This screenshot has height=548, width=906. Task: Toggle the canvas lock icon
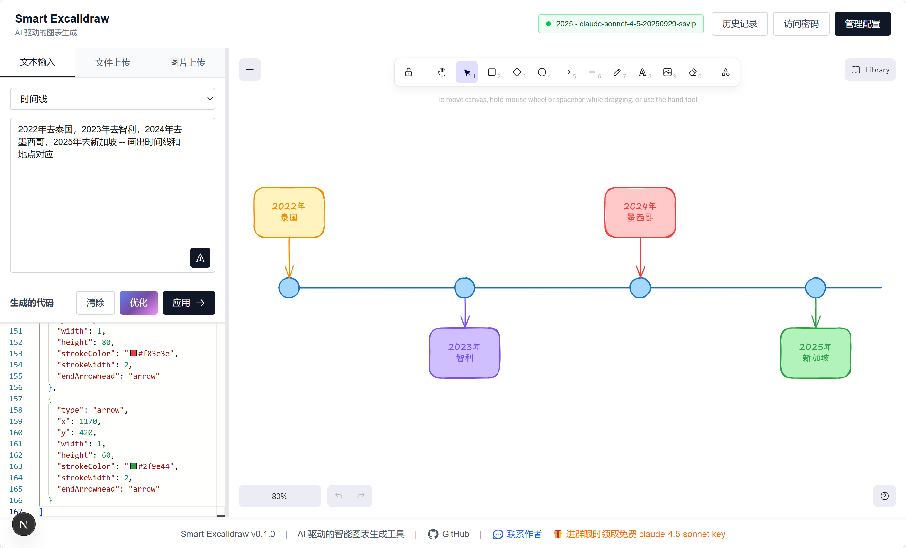pyautogui.click(x=408, y=72)
